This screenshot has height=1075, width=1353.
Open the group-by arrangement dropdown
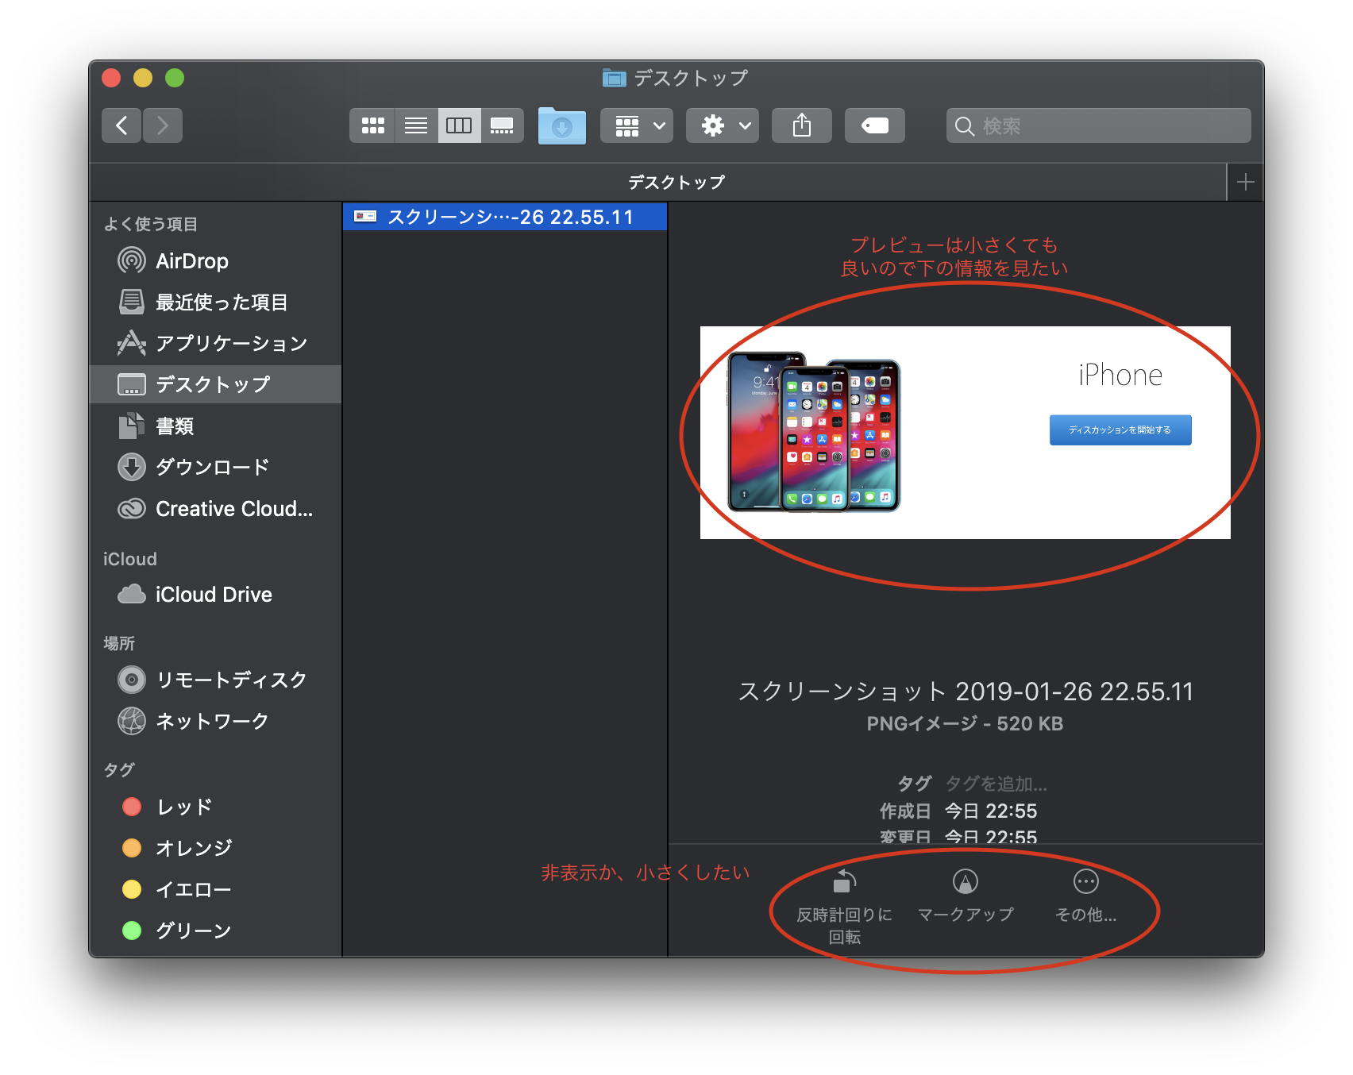(x=637, y=125)
